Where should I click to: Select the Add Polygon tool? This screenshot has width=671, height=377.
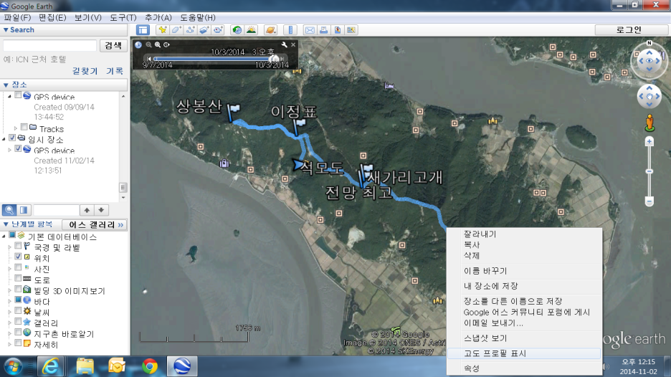coord(176,30)
